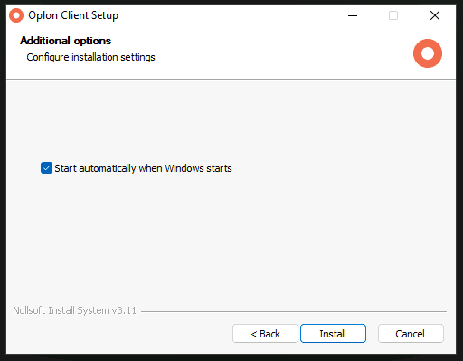Click the separator line beside Nullsoft branding
Viewport: 463px width, 361px height.
pyautogui.click(x=294, y=311)
